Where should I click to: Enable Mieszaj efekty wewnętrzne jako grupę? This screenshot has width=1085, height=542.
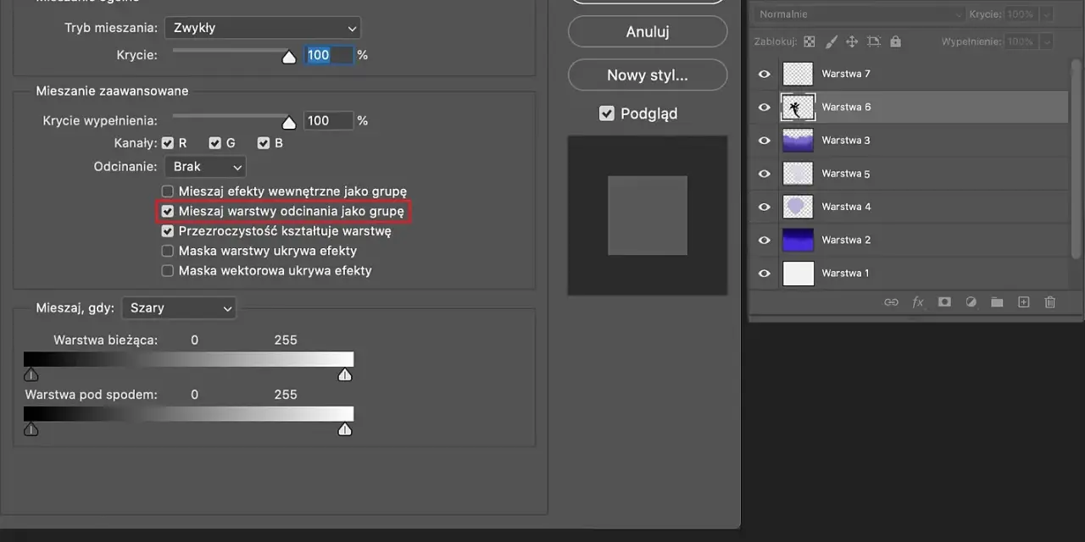pos(168,191)
